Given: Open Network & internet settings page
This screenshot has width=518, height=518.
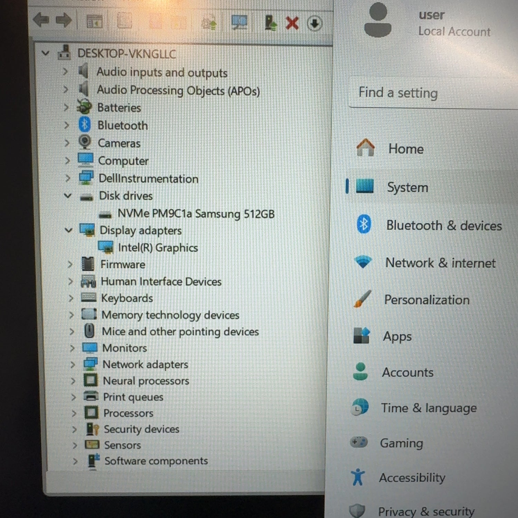Looking at the screenshot, I should tap(440, 263).
